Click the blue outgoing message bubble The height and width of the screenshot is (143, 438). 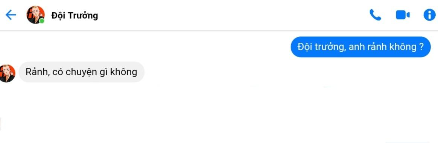point(360,47)
